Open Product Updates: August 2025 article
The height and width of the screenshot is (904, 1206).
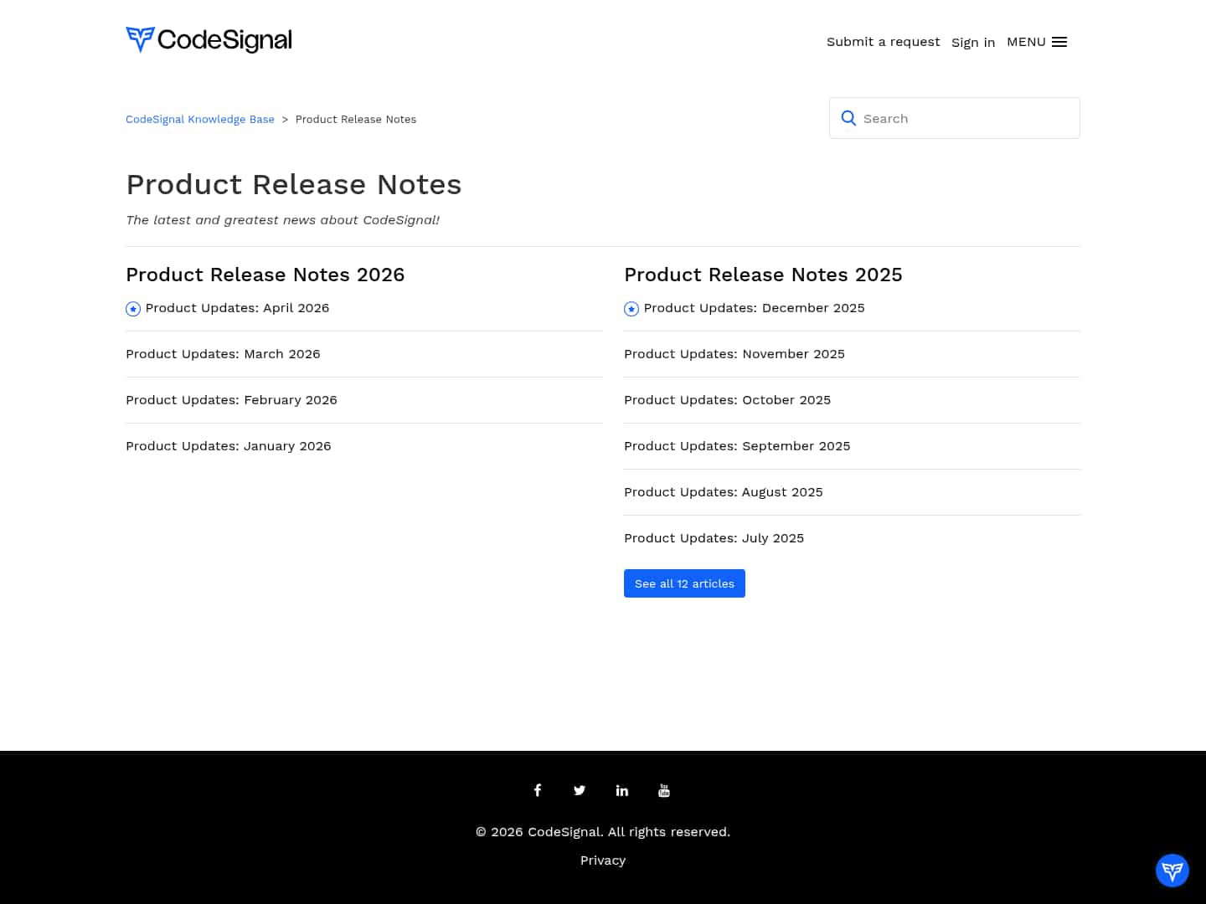pos(724,492)
